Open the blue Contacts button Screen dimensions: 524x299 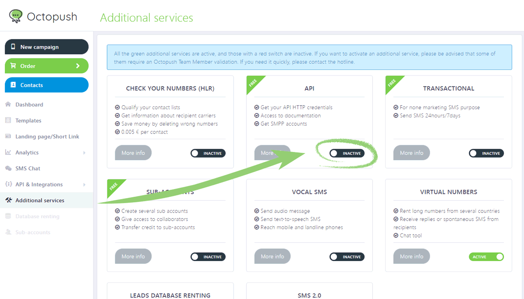point(46,85)
